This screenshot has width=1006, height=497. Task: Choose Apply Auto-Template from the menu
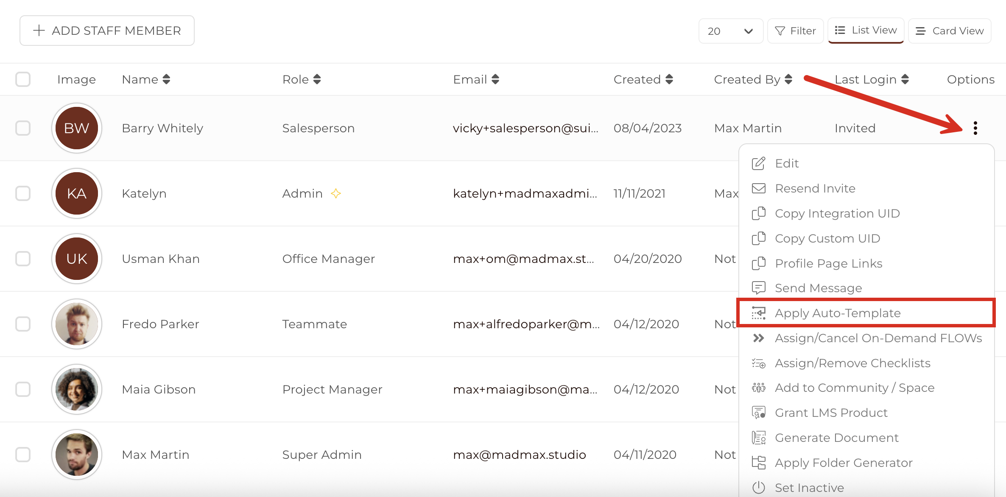pyautogui.click(x=837, y=313)
